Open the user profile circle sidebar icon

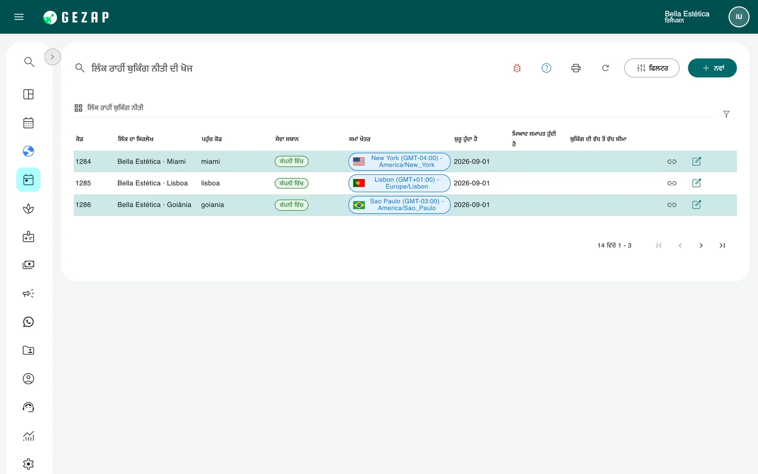[28, 379]
